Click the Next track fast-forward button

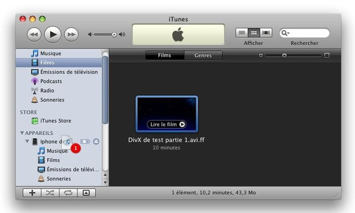[x=72, y=35]
